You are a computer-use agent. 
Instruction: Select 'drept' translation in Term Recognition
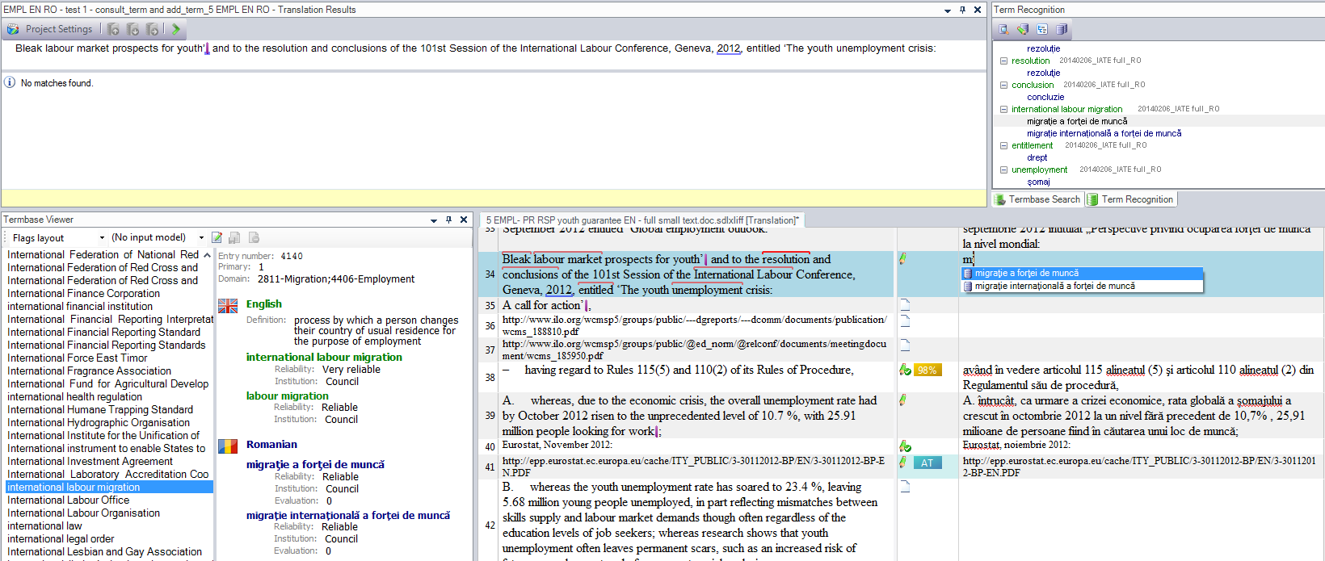(x=1037, y=157)
